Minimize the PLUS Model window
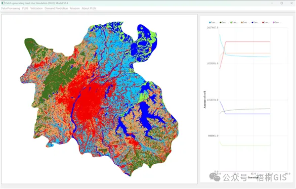 pos(272,3)
